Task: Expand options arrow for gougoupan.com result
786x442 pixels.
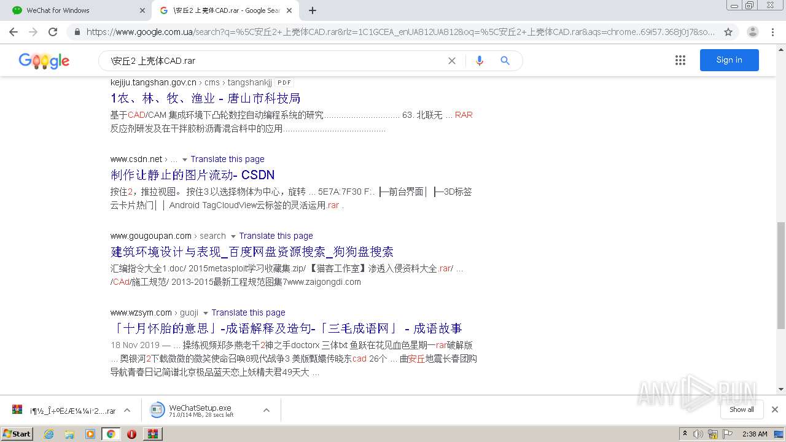Action: click(x=233, y=236)
